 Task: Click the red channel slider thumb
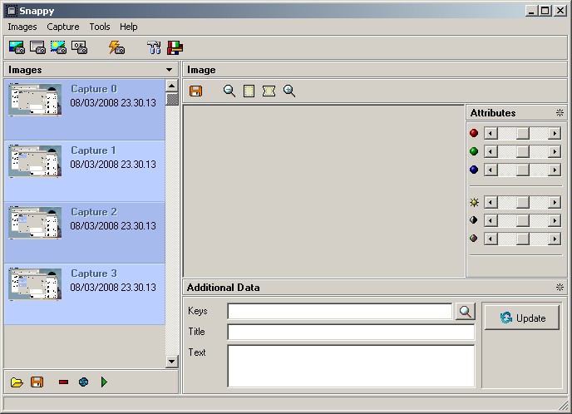522,133
